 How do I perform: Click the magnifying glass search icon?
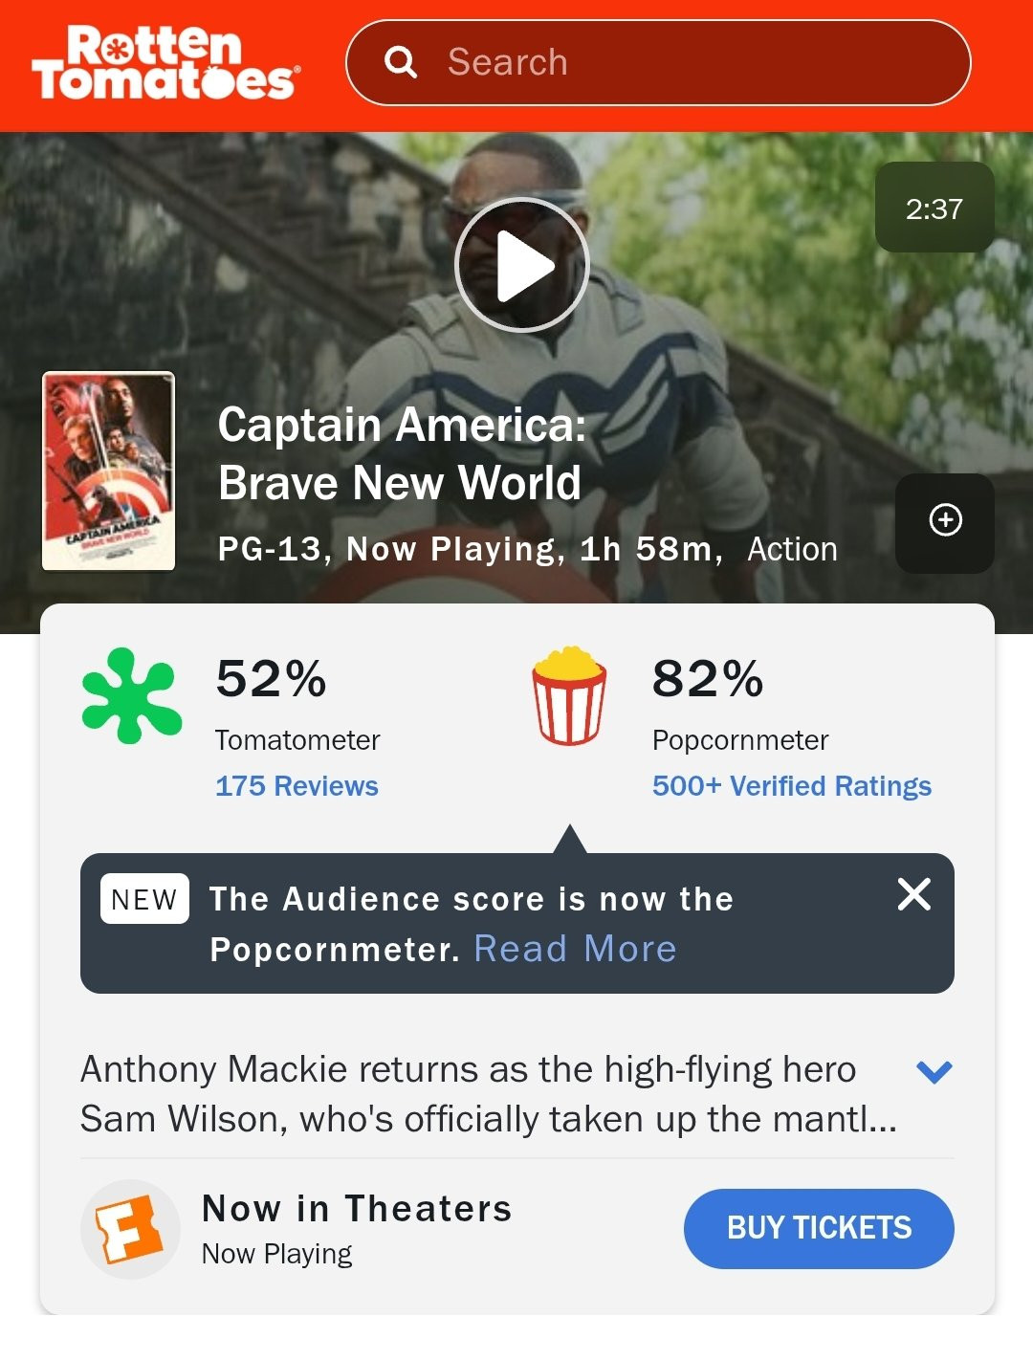tap(401, 62)
